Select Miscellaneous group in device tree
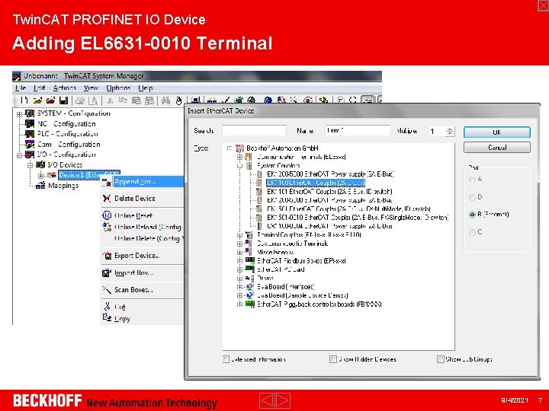The image size is (549, 411). coord(275,252)
